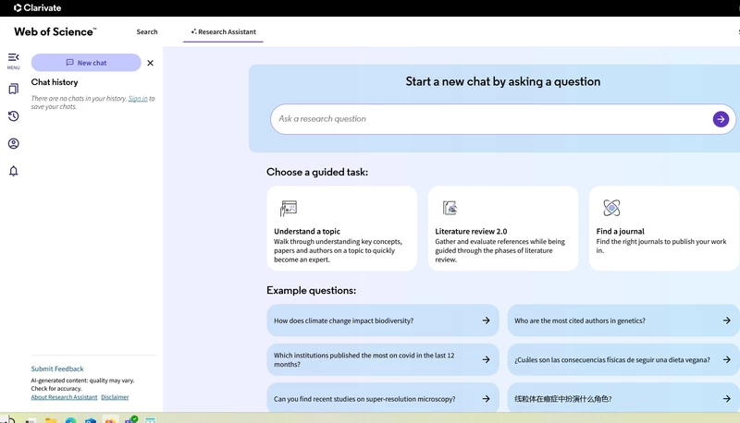Open Microsoft Edge from the taskbar
Image resolution: width=740 pixels, height=423 pixels.
pos(71,419)
